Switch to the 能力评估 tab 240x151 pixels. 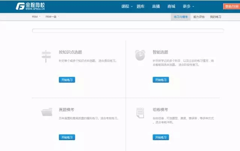point(199,17)
